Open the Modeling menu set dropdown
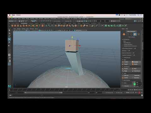The image size is (151, 113). click(x=12, y=21)
